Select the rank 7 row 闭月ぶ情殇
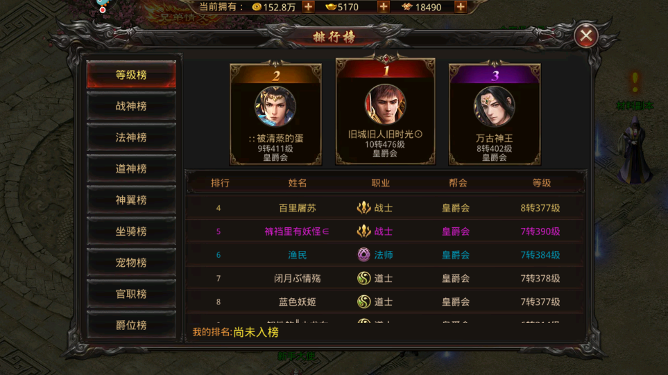The height and width of the screenshot is (375, 668). (x=385, y=278)
